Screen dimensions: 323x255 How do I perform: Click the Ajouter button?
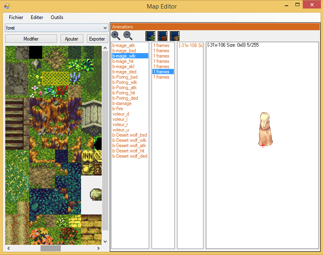[71, 39]
